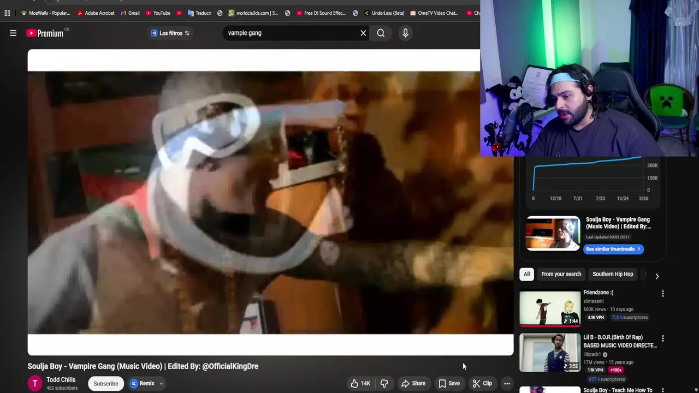Viewport: 699px width, 393px height.
Task: Open options menu for Friendzone :( video
Action: tap(663, 294)
